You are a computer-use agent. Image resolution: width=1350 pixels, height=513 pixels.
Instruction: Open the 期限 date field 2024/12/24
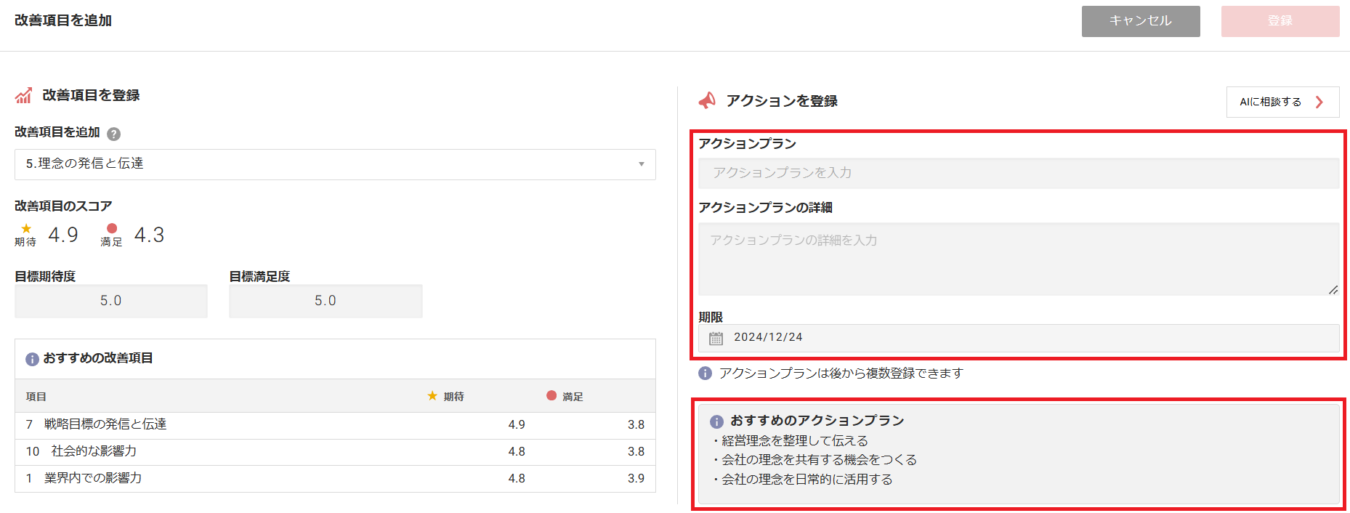tap(1019, 338)
